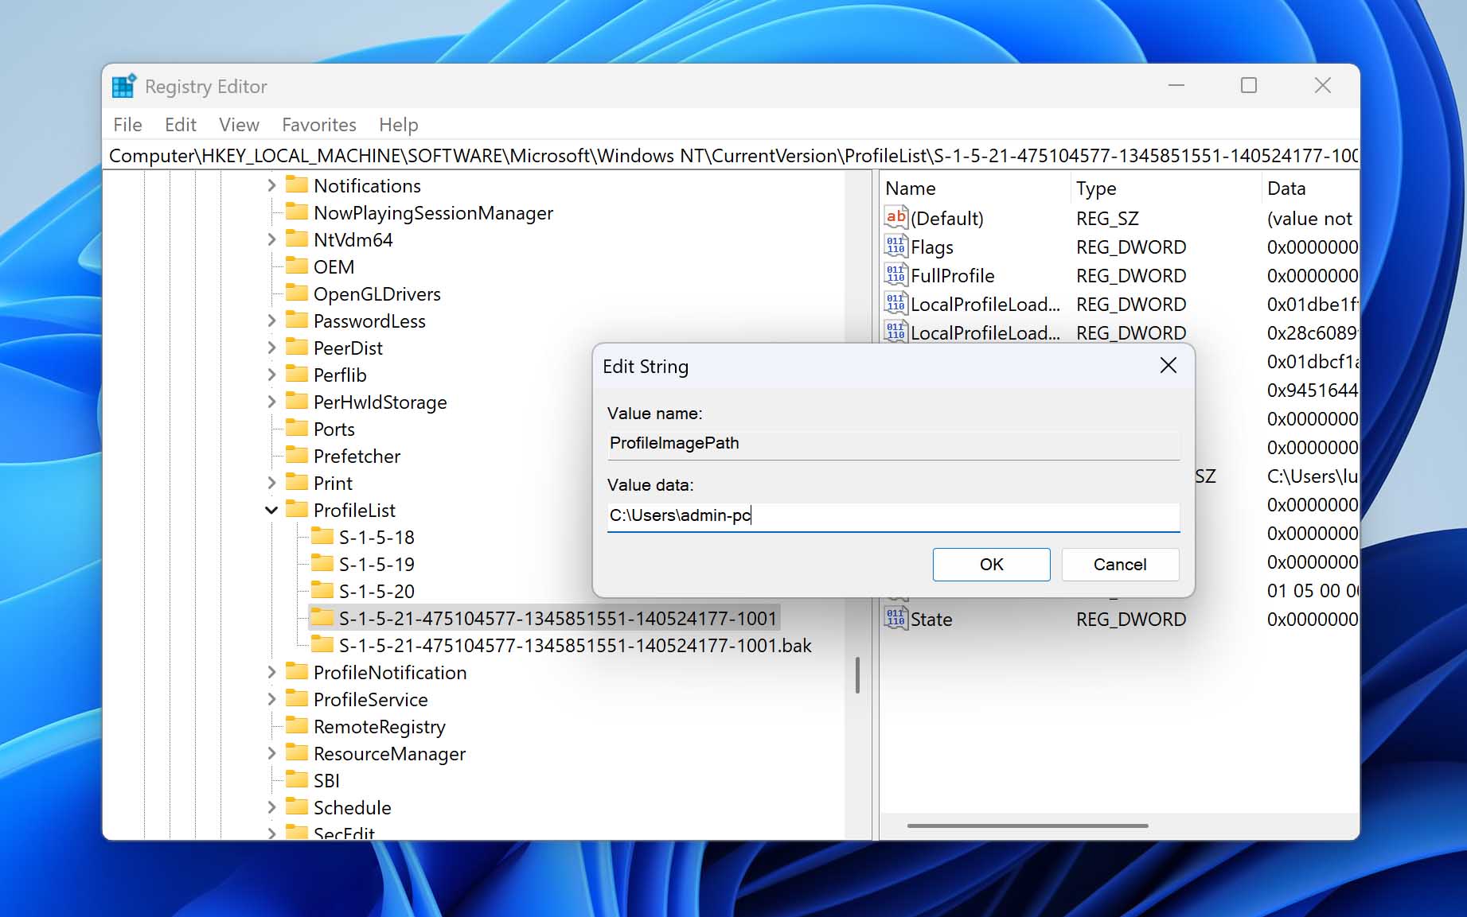
Task: Select the ProfileNotification folder icon
Action: (297, 671)
